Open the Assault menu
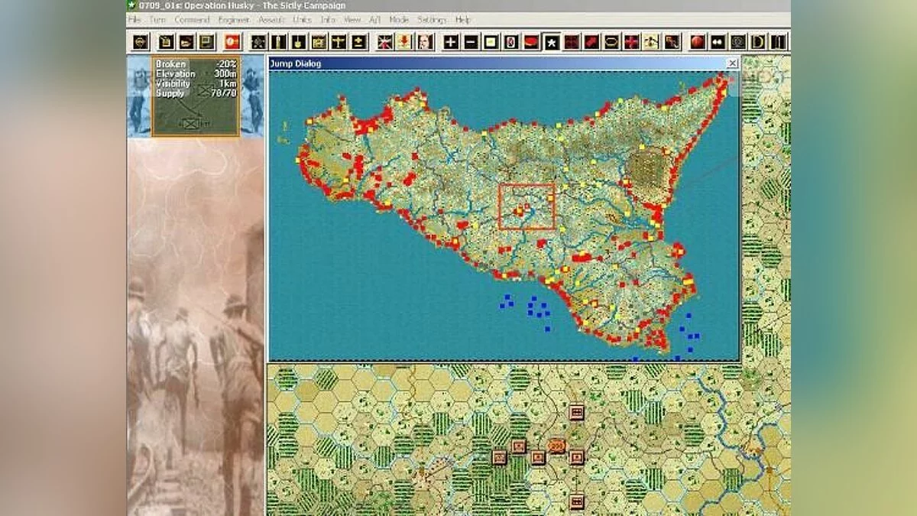917x516 pixels. click(272, 19)
